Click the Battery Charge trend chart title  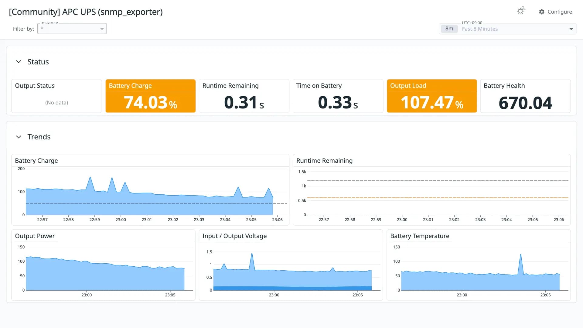(36, 161)
